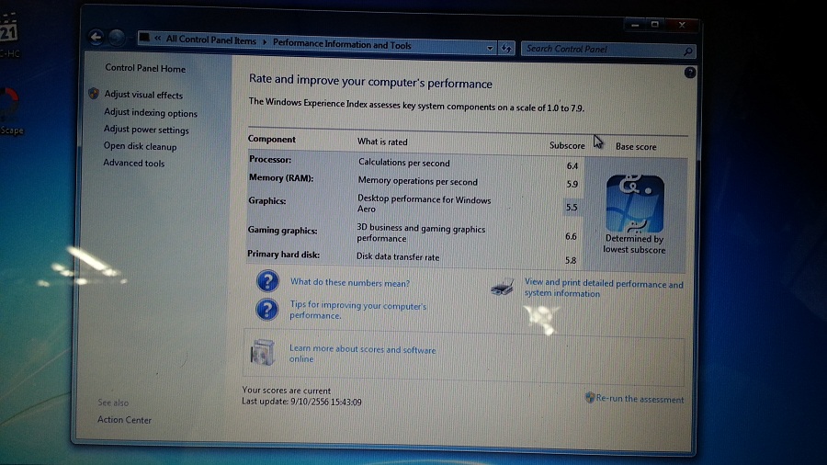Minimize the Control Panel window
Screen dimensions: 827x465
(635, 25)
